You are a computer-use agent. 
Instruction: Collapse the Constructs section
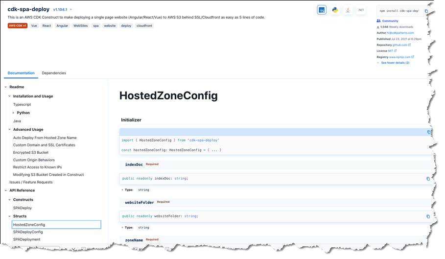point(9,200)
